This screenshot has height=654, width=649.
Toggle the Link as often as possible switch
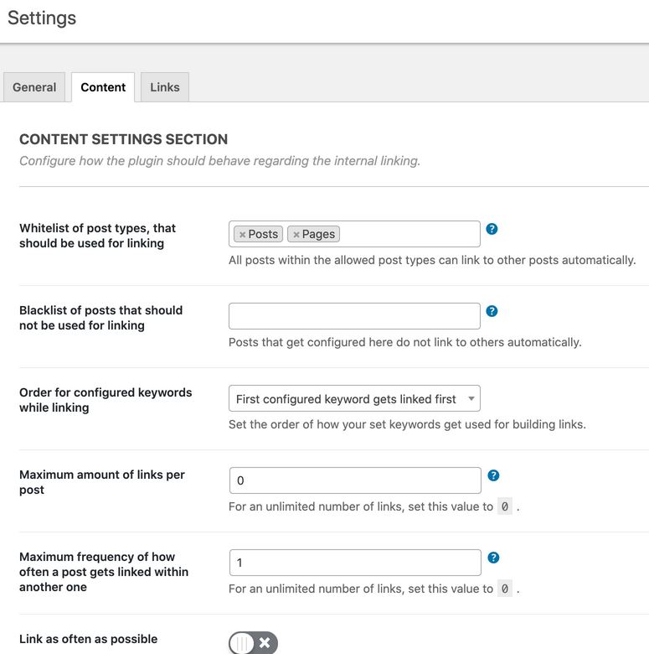pyautogui.click(x=253, y=643)
